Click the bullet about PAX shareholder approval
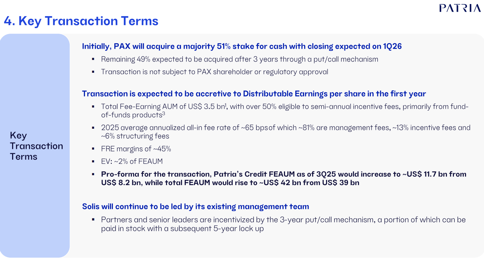 pyautogui.click(x=214, y=72)
